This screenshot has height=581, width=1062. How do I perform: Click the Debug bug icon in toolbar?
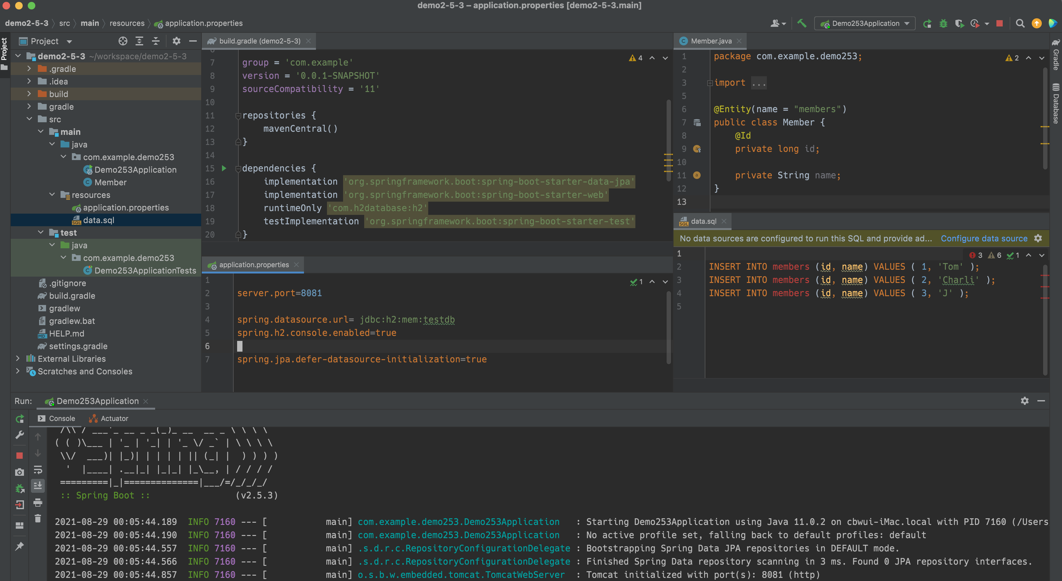tap(943, 24)
